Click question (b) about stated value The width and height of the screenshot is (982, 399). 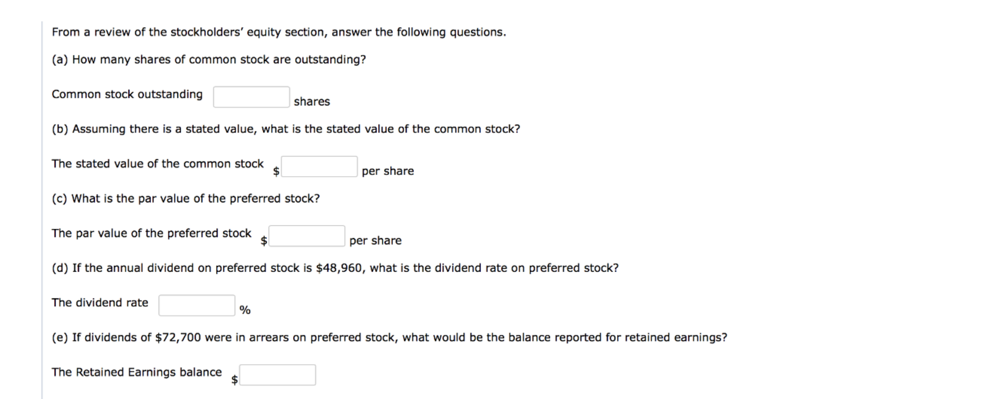pos(285,129)
